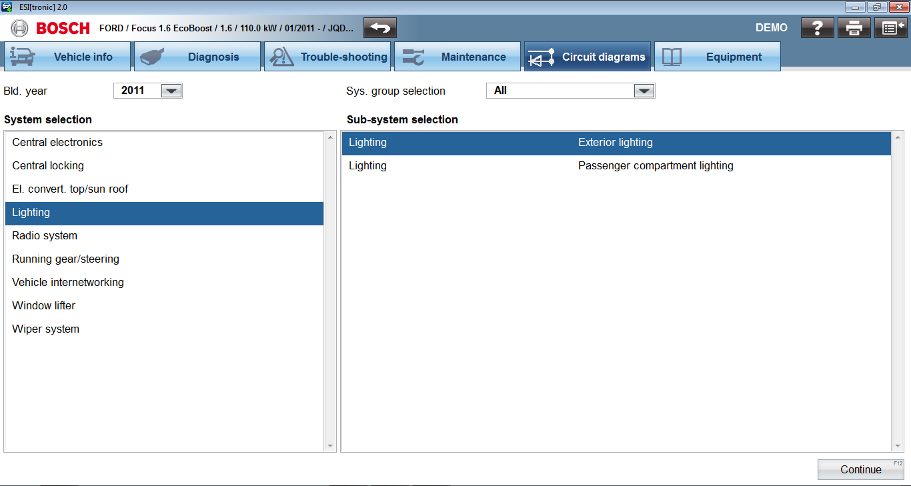911x486 pixels.
Task: Select Vehicle internetworking from list
Action: click(x=68, y=282)
